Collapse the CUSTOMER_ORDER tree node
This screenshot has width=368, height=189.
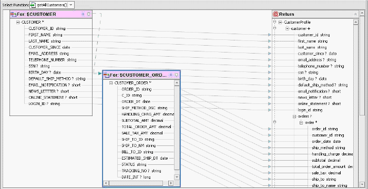[111, 83]
